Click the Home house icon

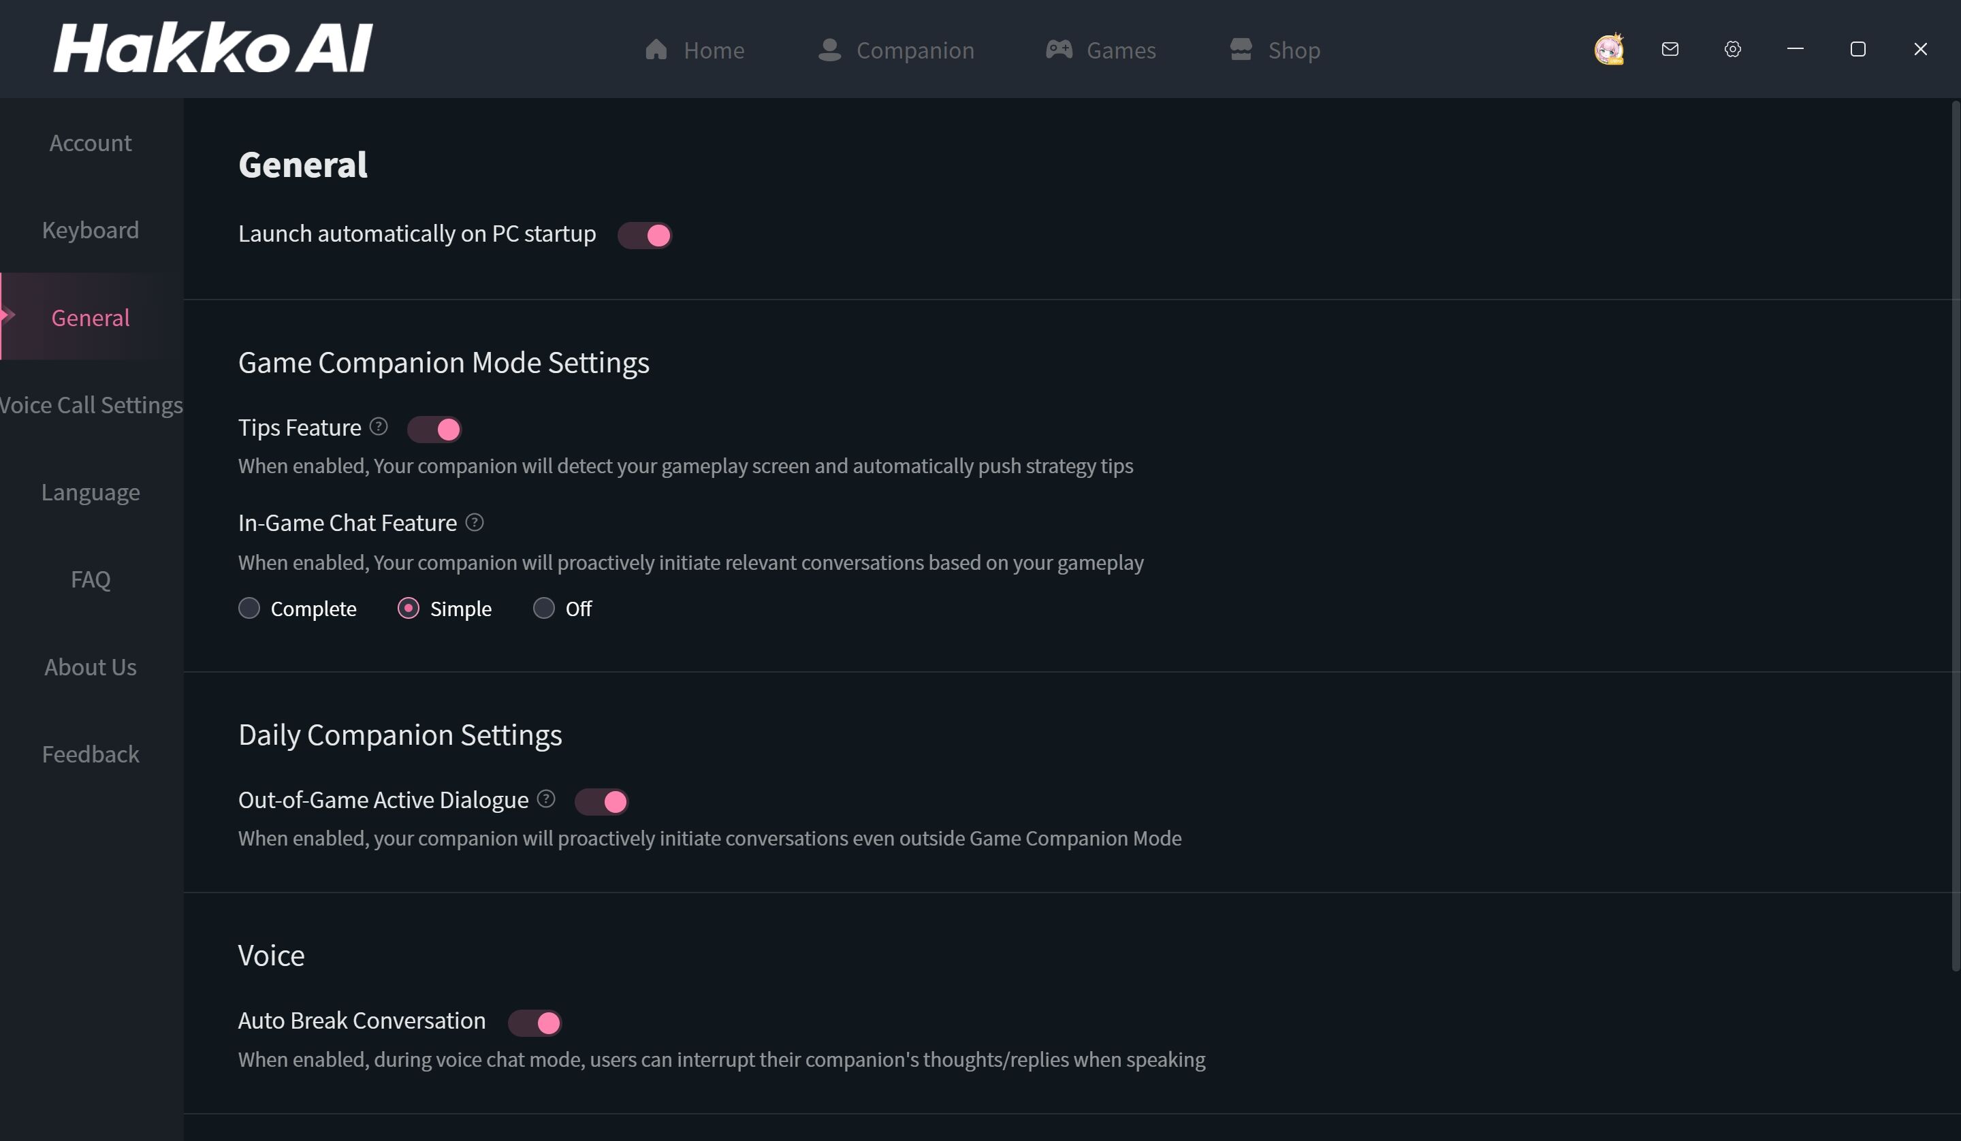(656, 49)
